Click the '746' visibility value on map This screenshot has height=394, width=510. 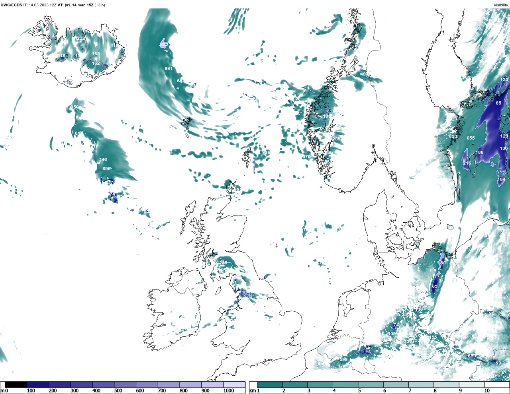point(103,159)
